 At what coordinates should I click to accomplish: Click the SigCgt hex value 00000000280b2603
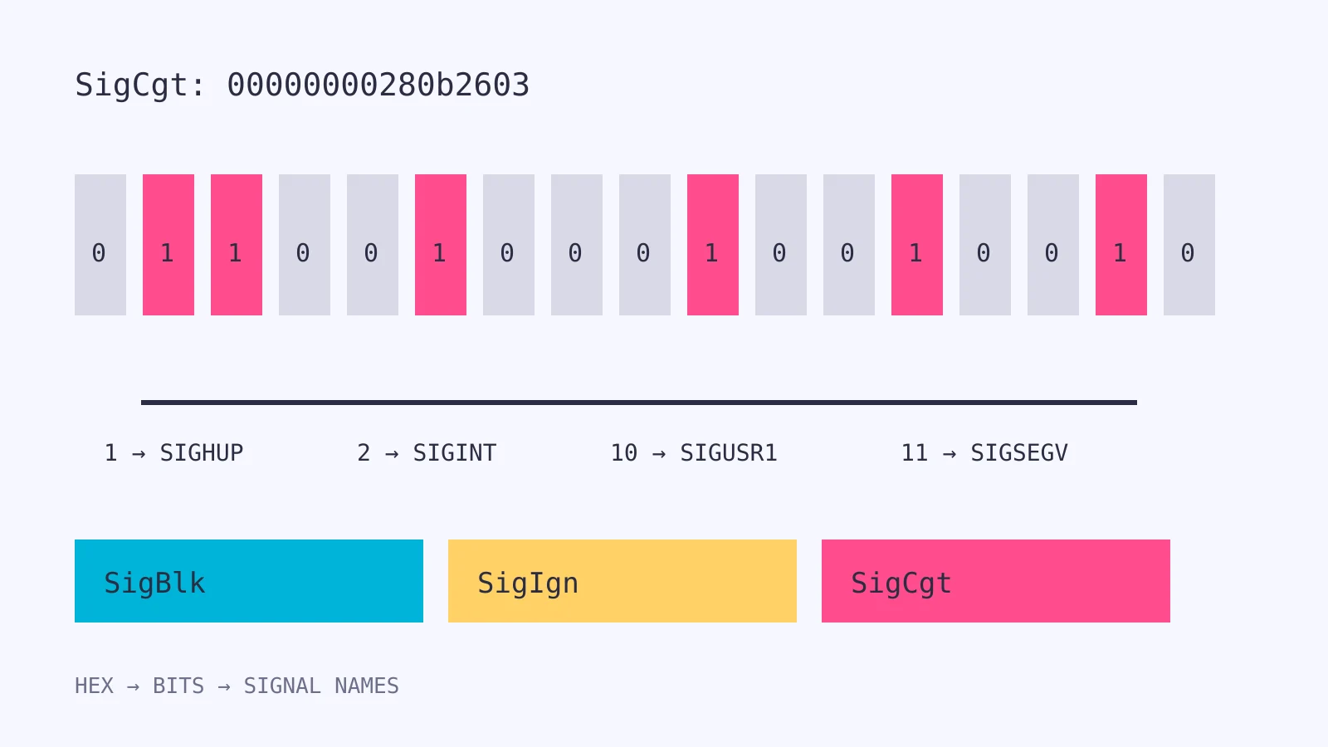coord(378,85)
